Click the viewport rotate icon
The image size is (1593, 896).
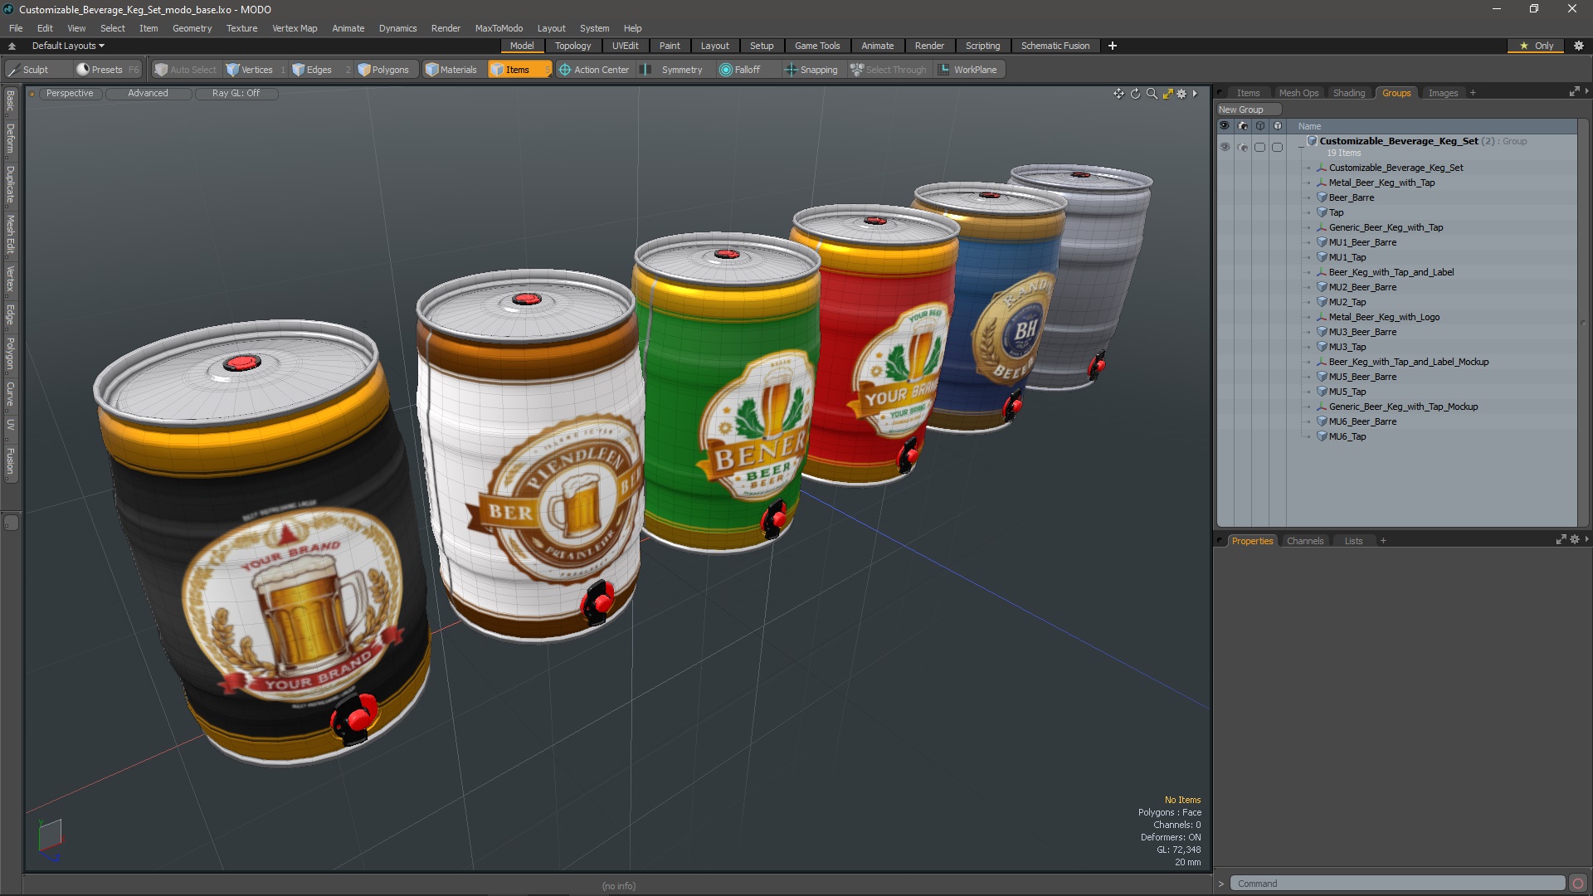pyautogui.click(x=1135, y=94)
